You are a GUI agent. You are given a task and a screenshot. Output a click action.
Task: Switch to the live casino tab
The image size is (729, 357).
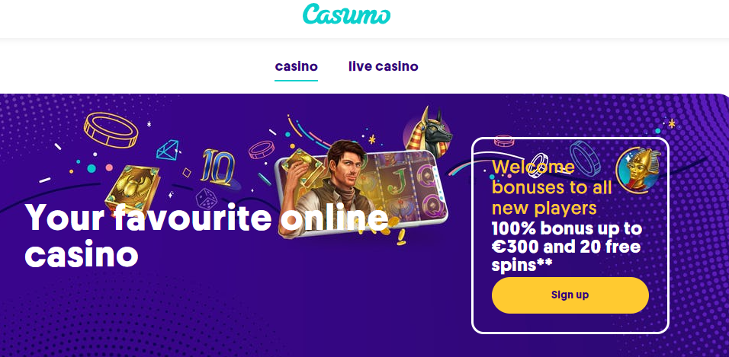click(x=383, y=66)
